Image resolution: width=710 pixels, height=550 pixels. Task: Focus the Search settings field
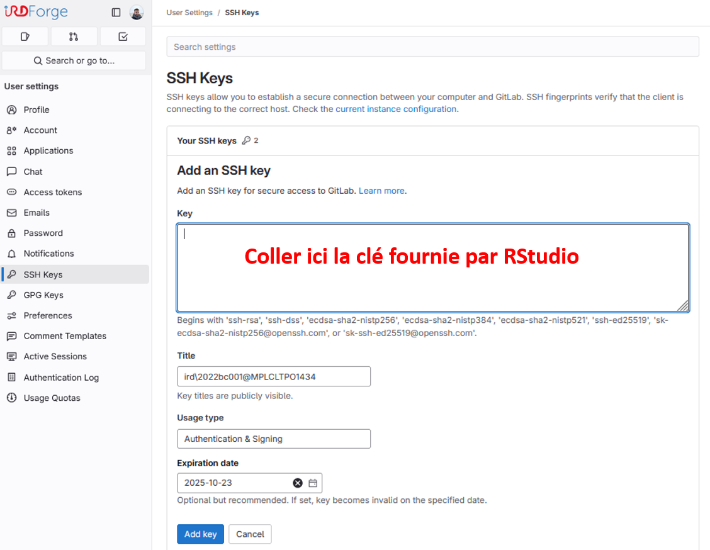tap(432, 47)
